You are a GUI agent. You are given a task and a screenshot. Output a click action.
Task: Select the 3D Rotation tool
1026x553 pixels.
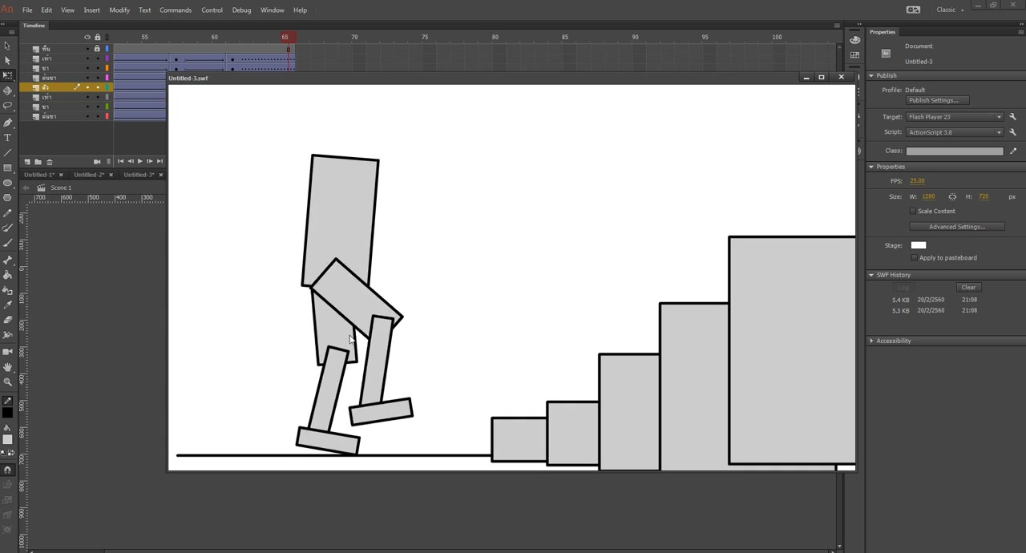click(x=7, y=91)
